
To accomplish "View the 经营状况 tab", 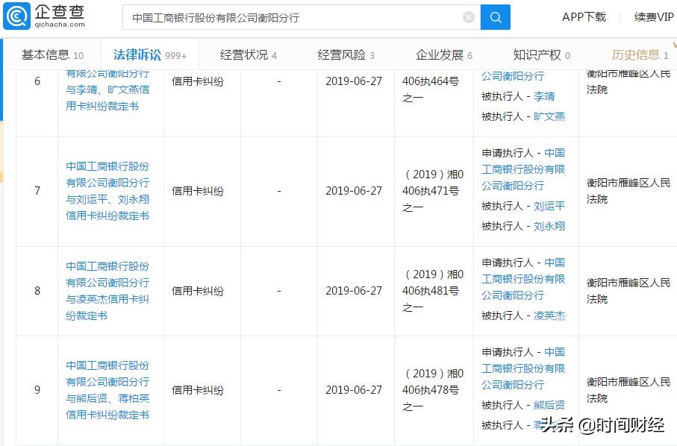I will click(x=240, y=54).
